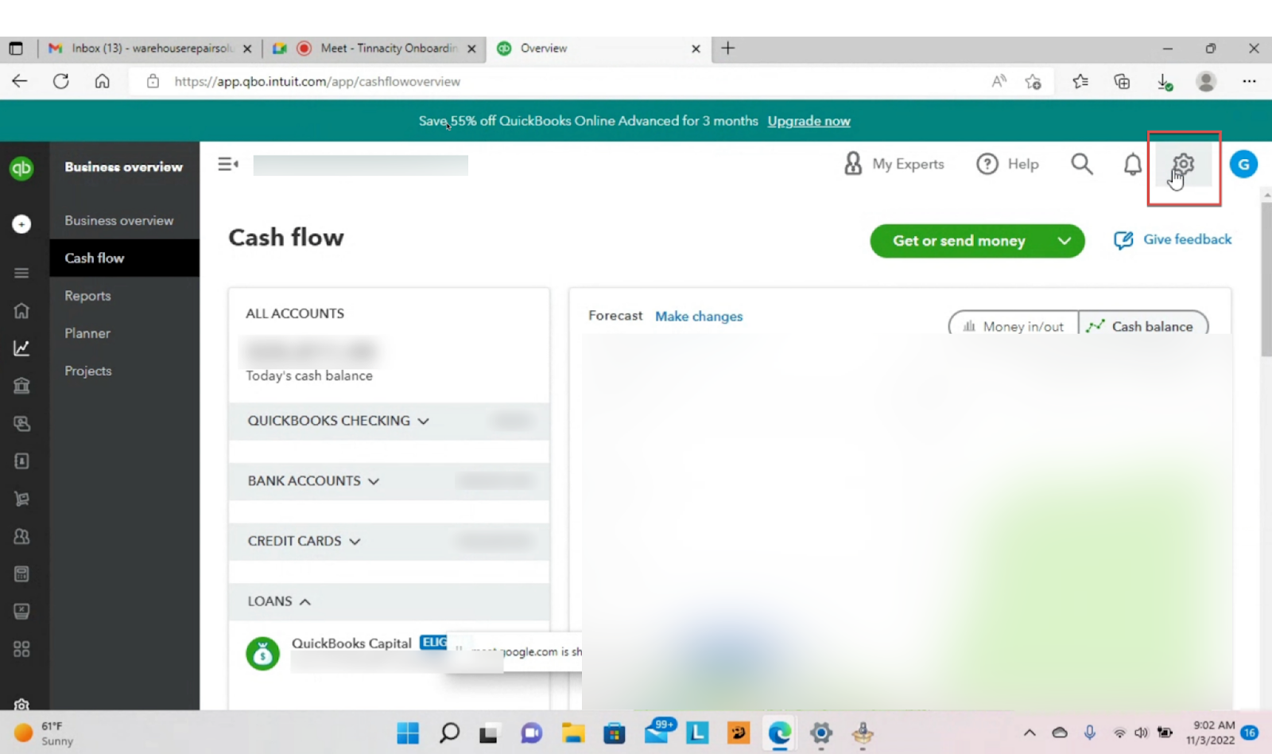Open My Experts in the header
The height and width of the screenshot is (754, 1272).
[894, 164]
